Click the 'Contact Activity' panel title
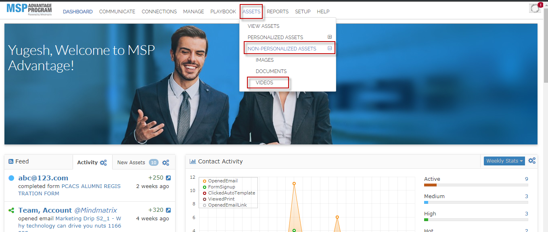This screenshot has height=232, width=548. [x=220, y=161]
